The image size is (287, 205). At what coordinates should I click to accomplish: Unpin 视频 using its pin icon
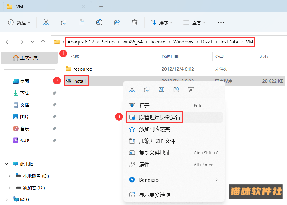(x=54, y=140)
